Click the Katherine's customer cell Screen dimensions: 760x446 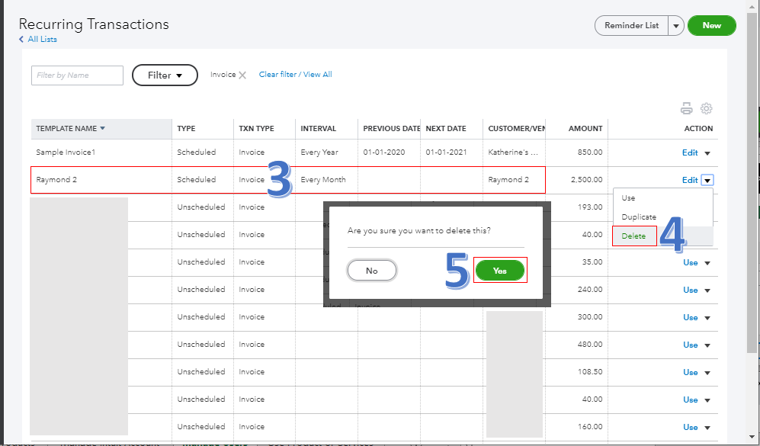513,152
